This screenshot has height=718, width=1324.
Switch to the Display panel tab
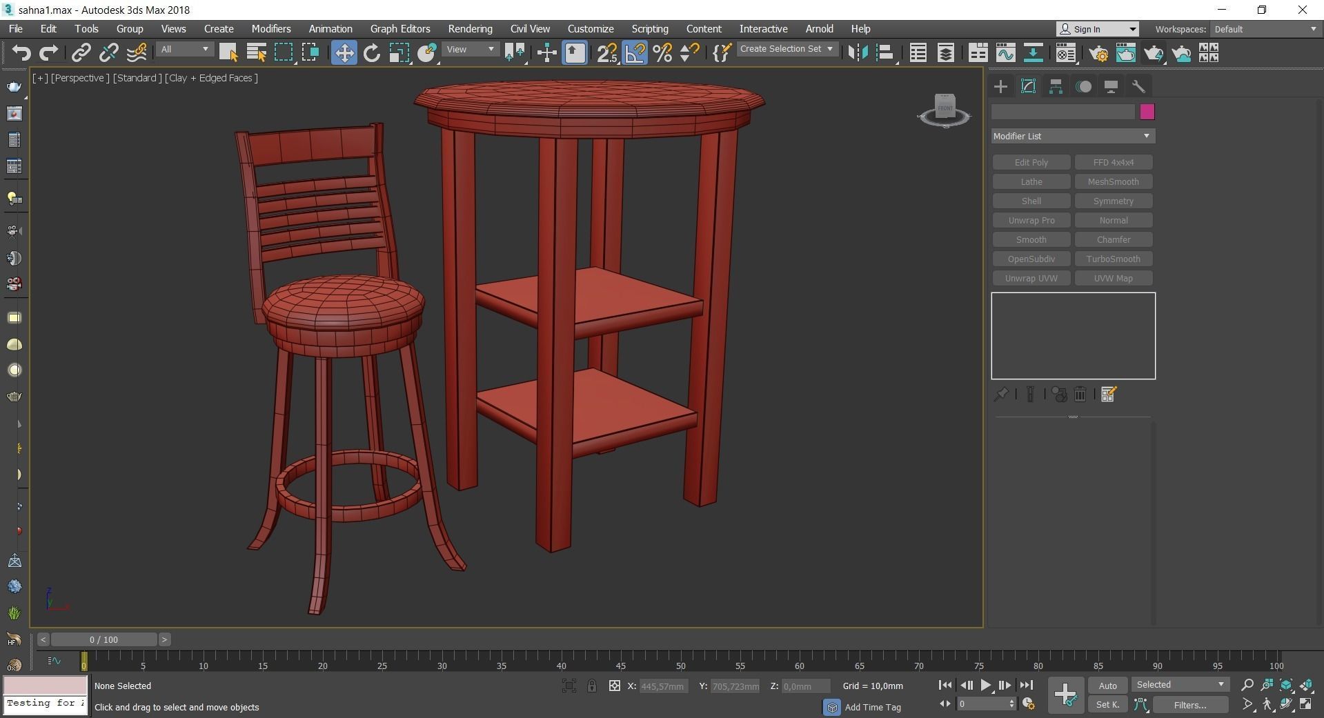click(1111, 86)
